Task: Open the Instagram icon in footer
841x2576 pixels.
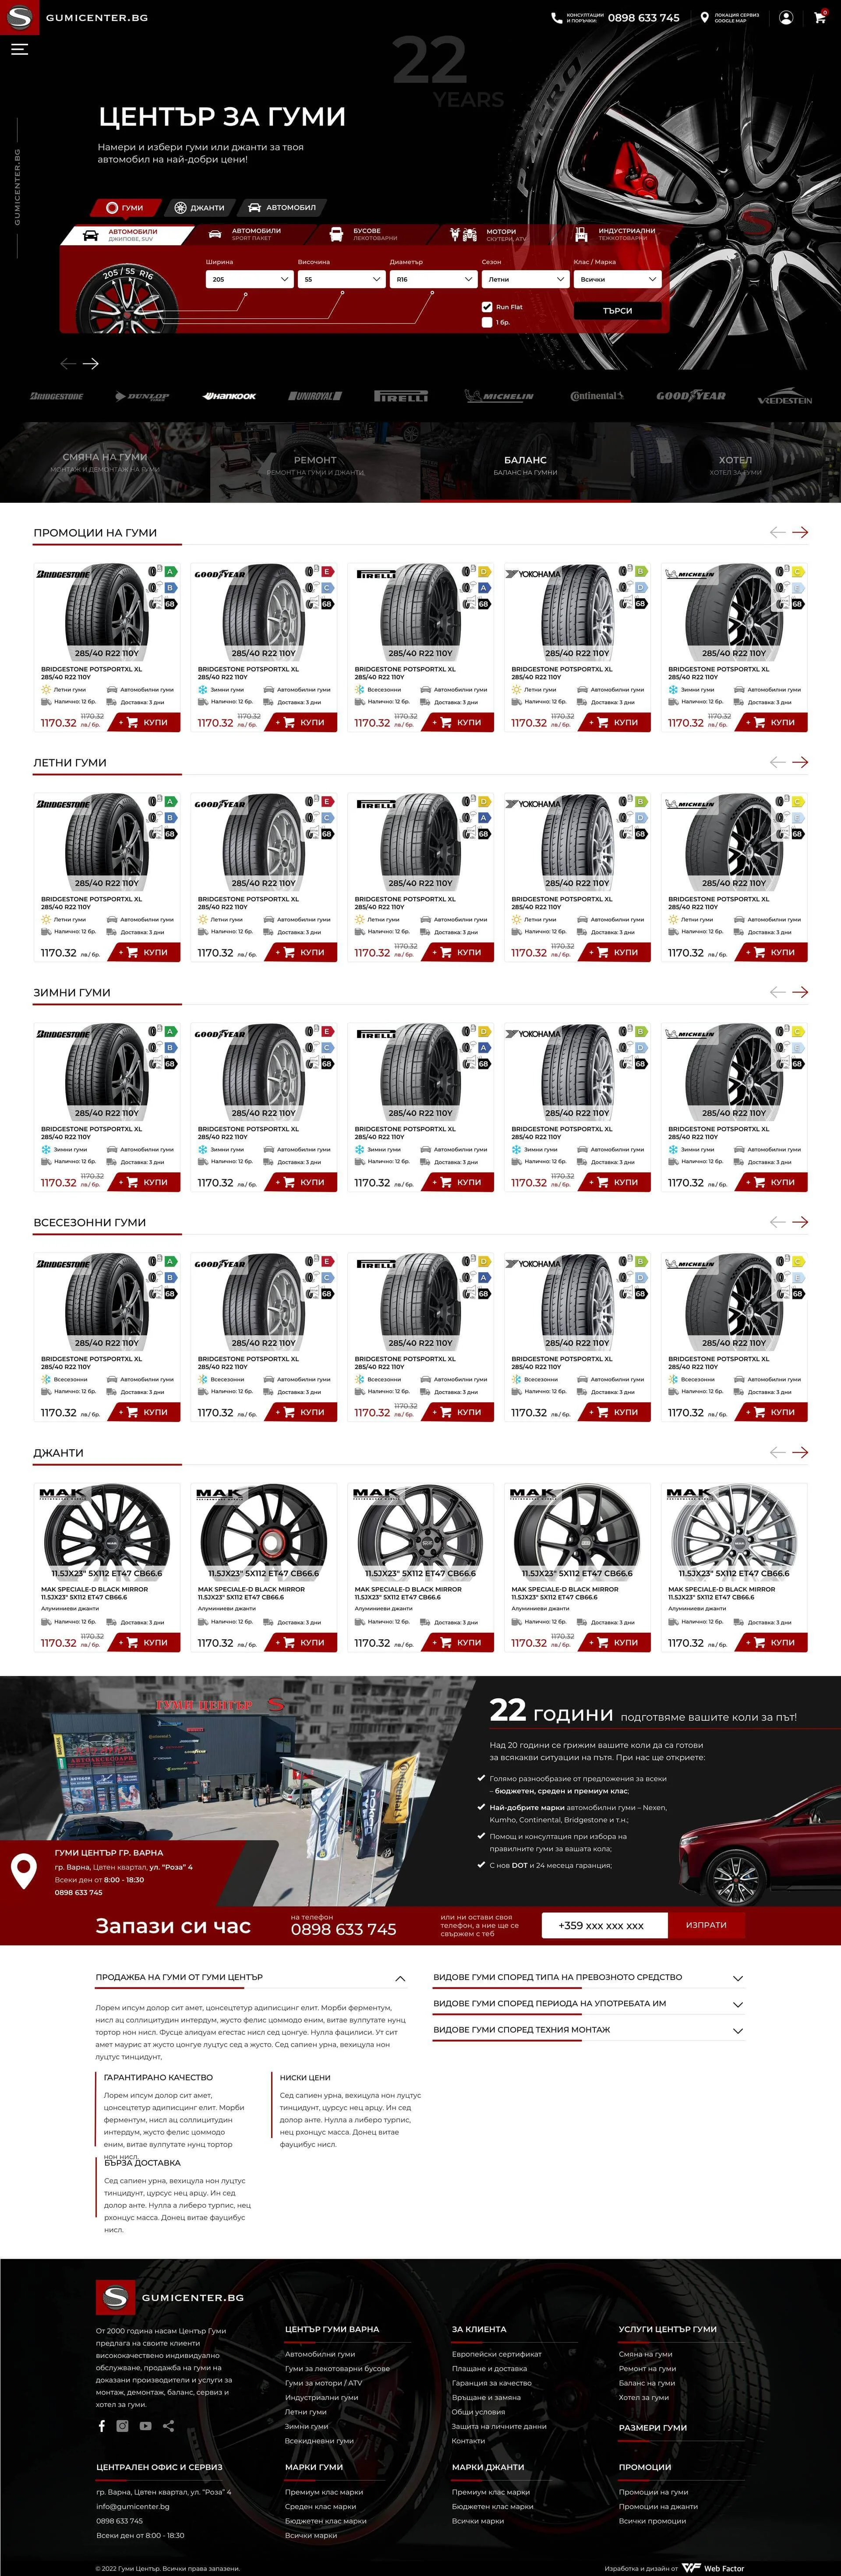Action: pos(122,2425)
